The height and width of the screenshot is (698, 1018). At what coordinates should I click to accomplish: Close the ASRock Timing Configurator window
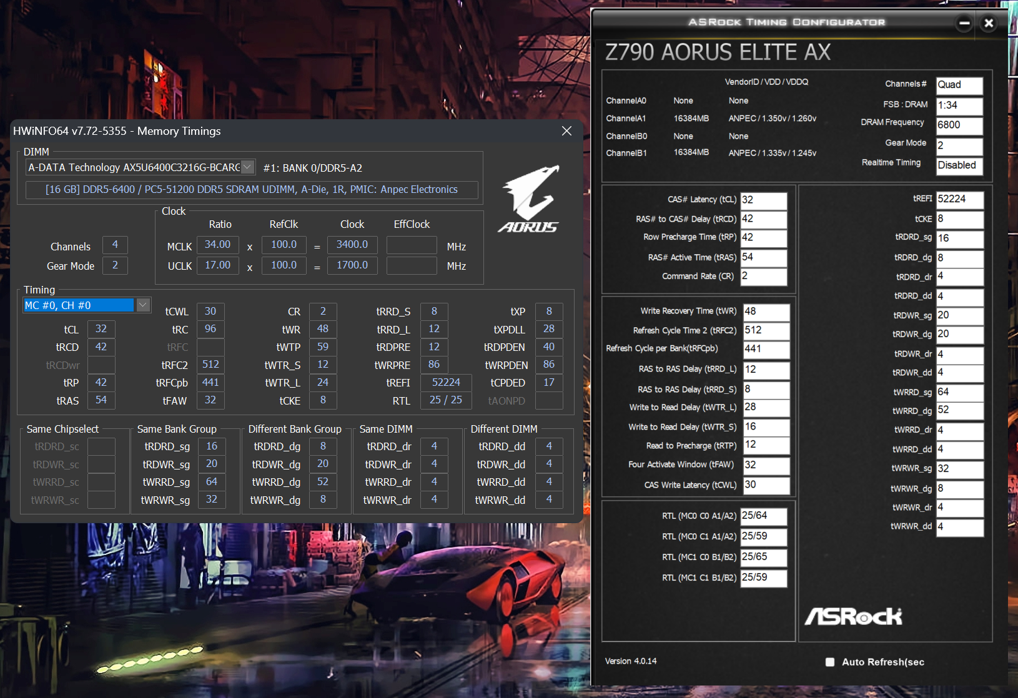click(989, 24)
